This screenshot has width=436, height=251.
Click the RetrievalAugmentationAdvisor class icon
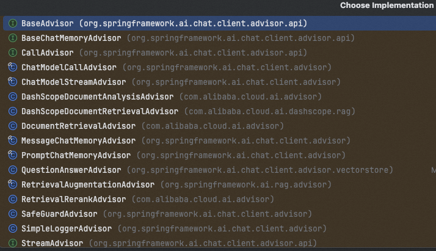[x=12, y=184]
